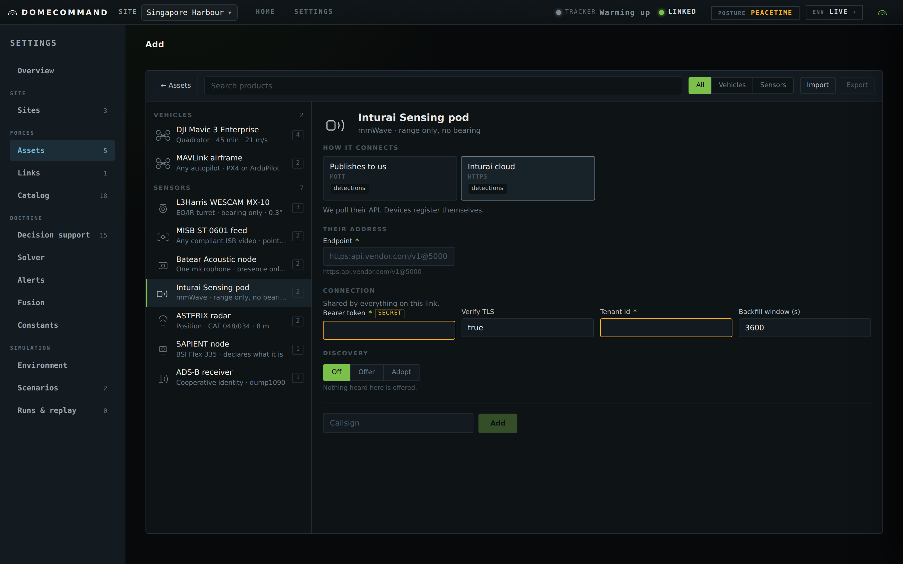Select the MAVLink airframe row
The image size is (903, 564).
pyautogui.click(x=229, y=163)
